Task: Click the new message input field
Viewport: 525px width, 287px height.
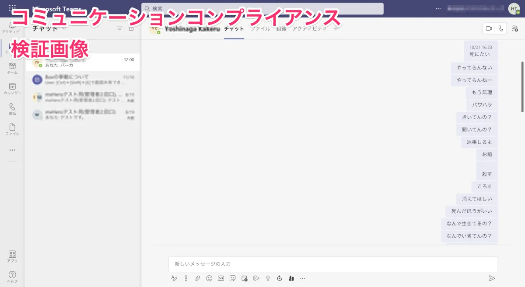Action: coord(332,264)
